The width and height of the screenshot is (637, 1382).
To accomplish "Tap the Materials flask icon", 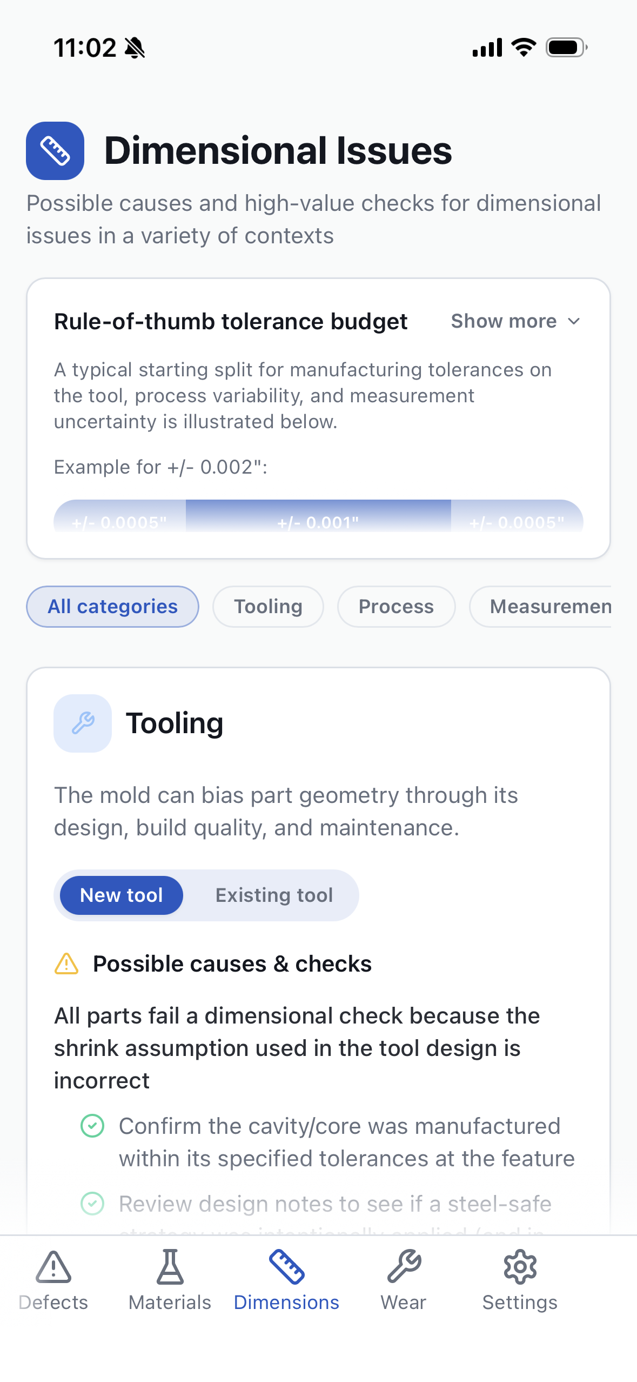I will [x=170, y=1267].
